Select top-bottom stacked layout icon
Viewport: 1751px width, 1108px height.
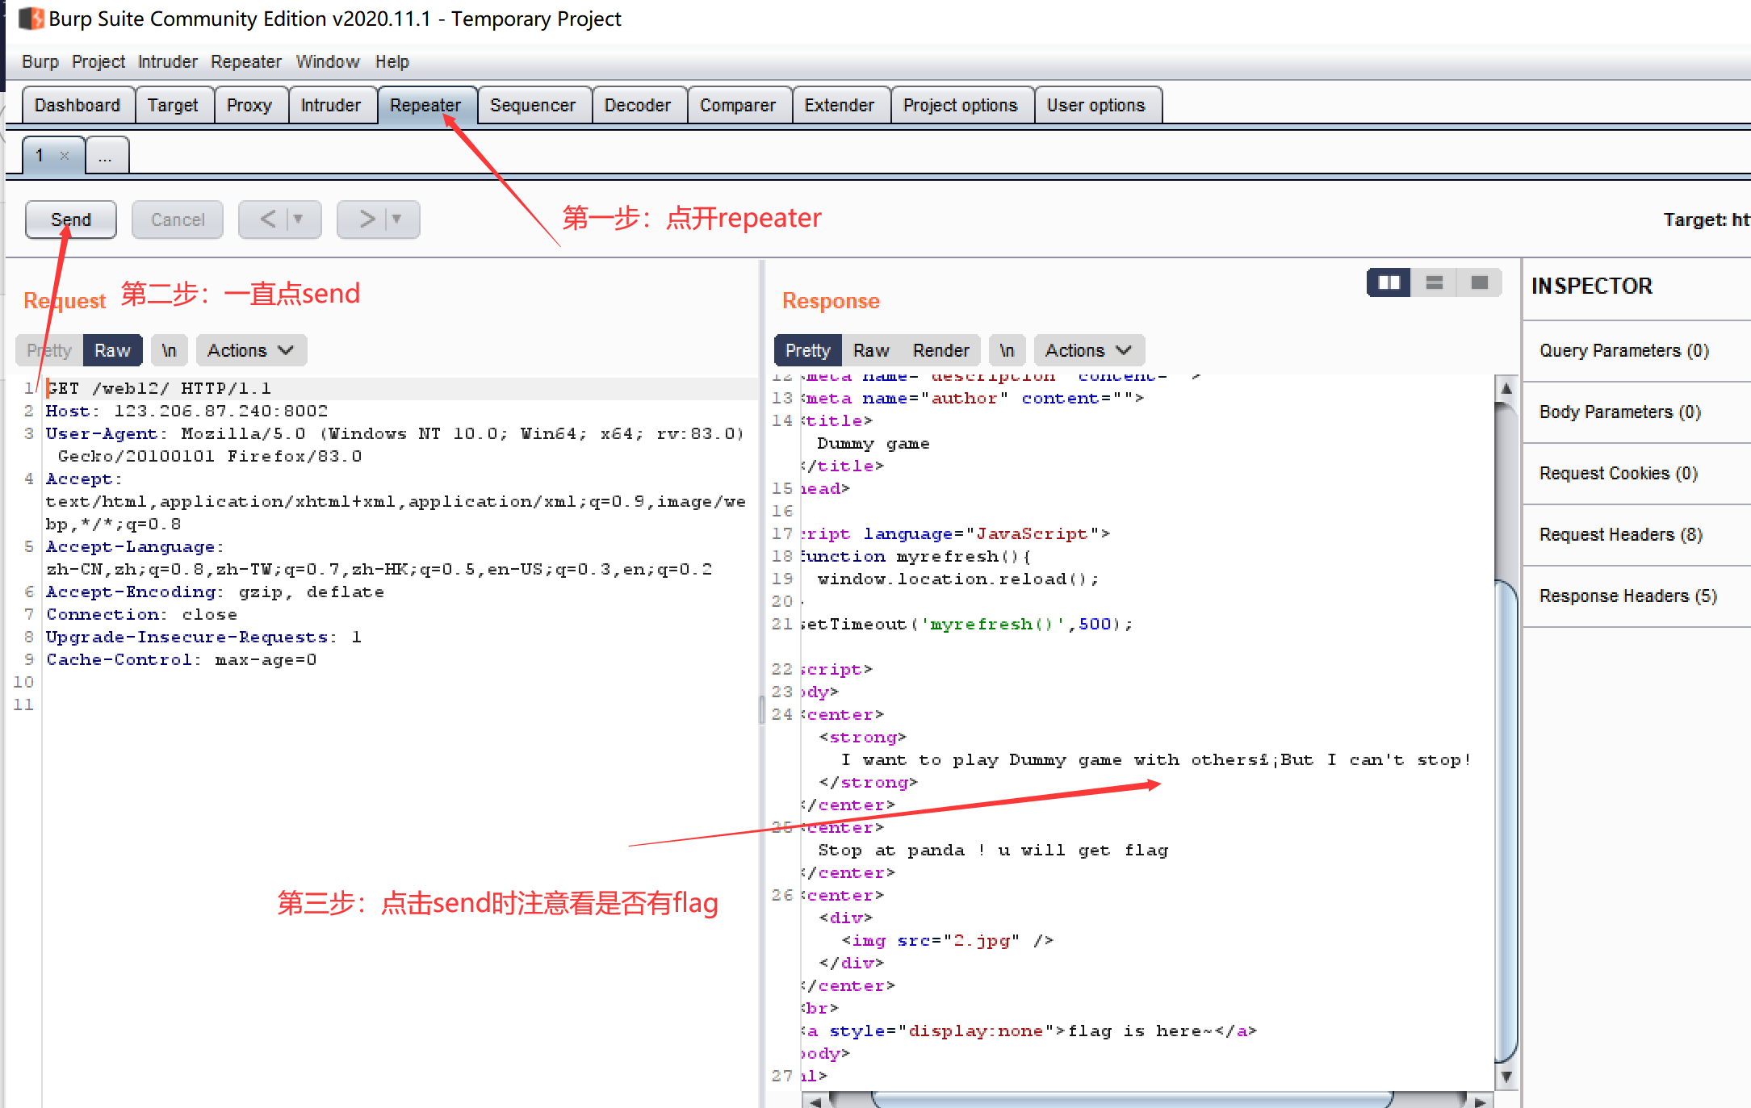tap(1435, 282)
